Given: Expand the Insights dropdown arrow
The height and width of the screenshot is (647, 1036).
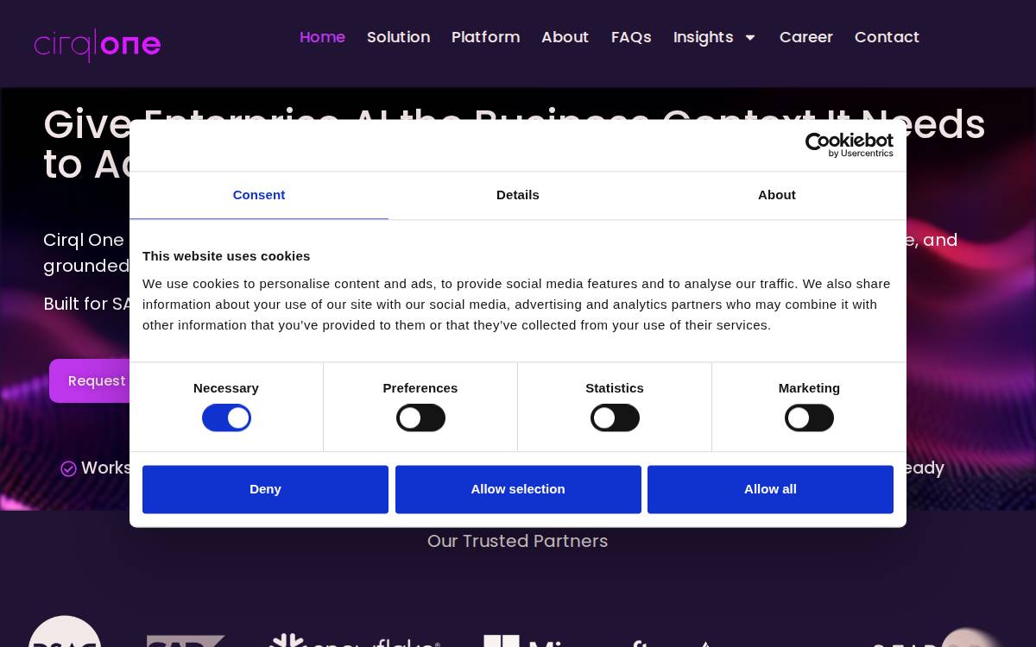Looking at the screenshot, I should pyautogui.click(x=750, y=37).
